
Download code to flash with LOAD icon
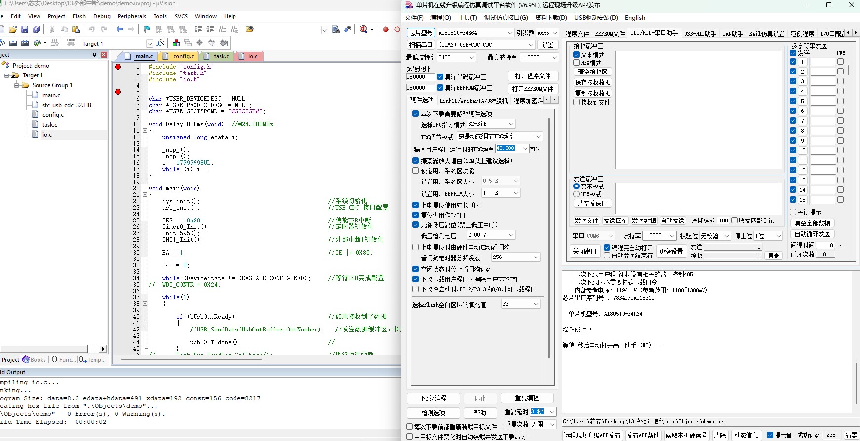[71, 43]
